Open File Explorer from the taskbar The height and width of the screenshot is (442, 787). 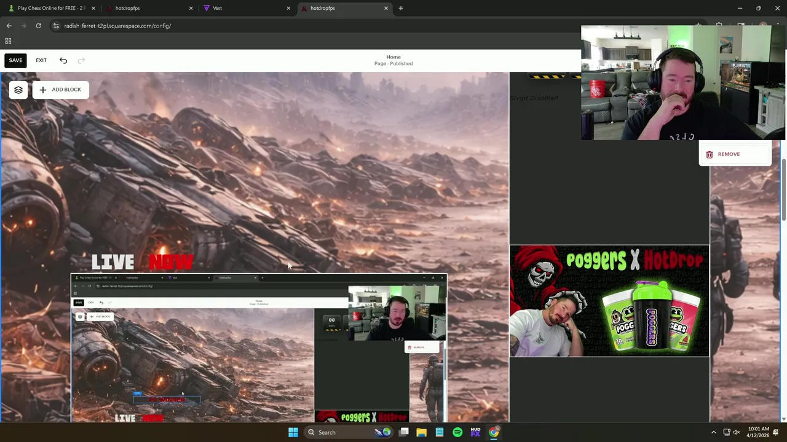(x=421, y=432)
